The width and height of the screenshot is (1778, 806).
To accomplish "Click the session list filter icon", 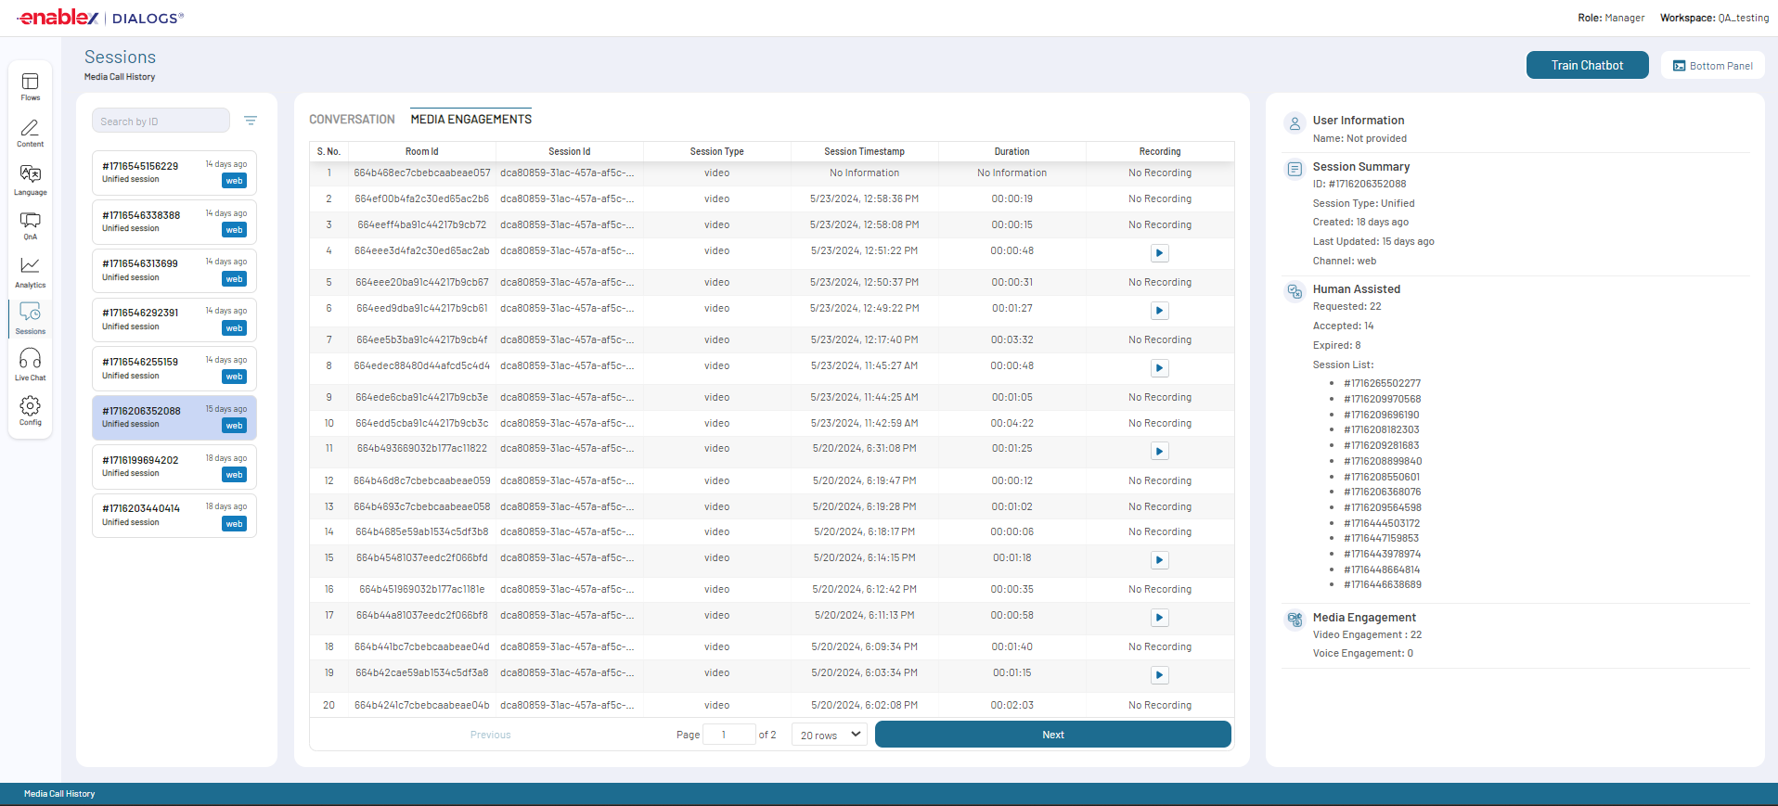I will (251, 121).
